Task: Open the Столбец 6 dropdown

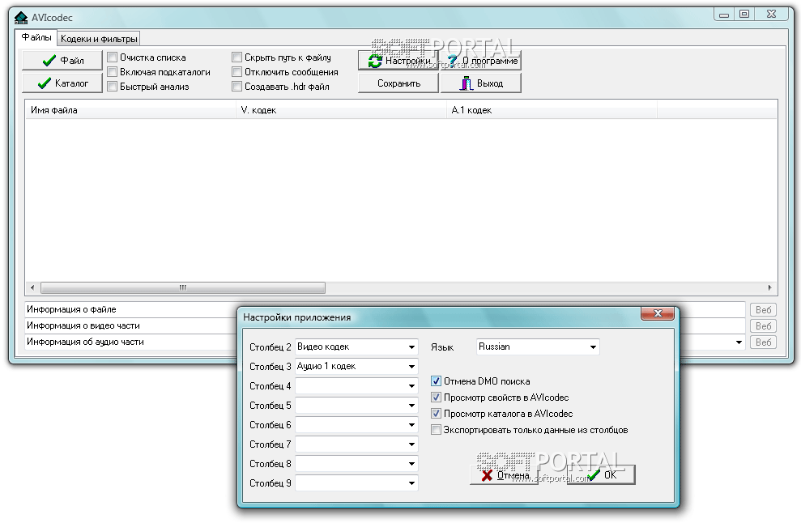Action: pos(411,425)
